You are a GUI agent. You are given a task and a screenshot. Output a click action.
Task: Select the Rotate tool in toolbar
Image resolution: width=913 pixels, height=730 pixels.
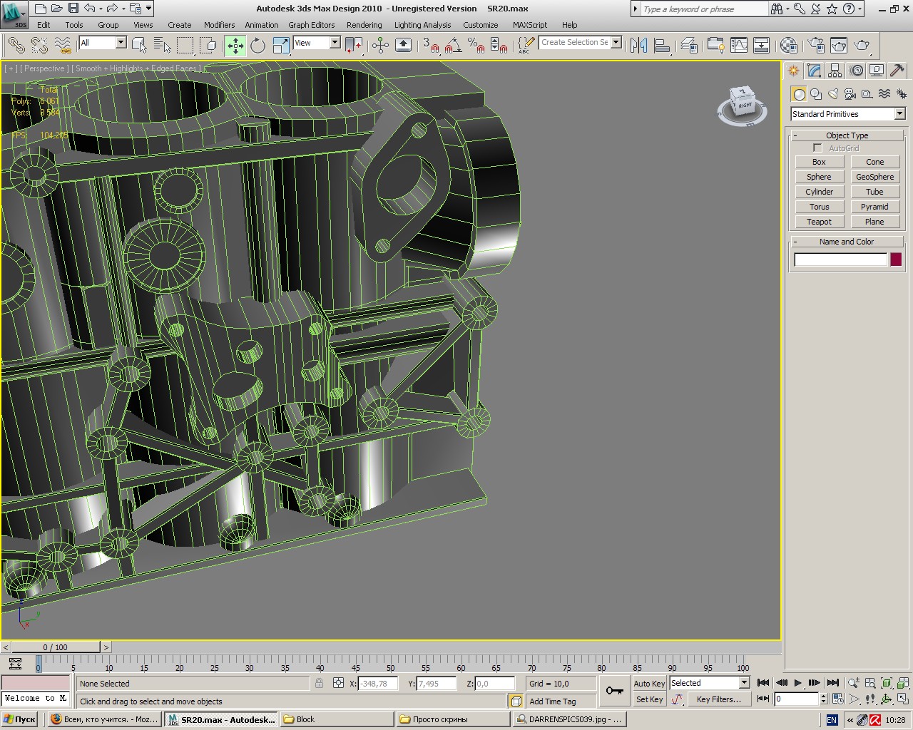click(x=257, y=46)
